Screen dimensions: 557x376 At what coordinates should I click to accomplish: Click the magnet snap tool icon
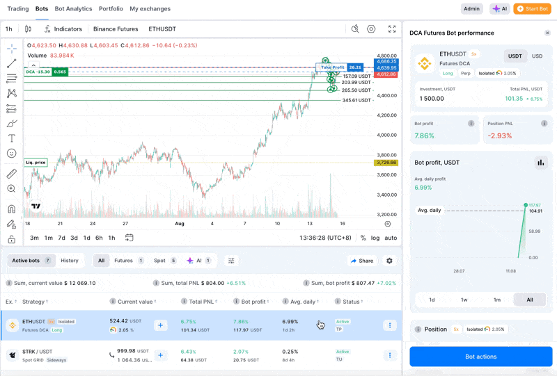coord(12,209)
